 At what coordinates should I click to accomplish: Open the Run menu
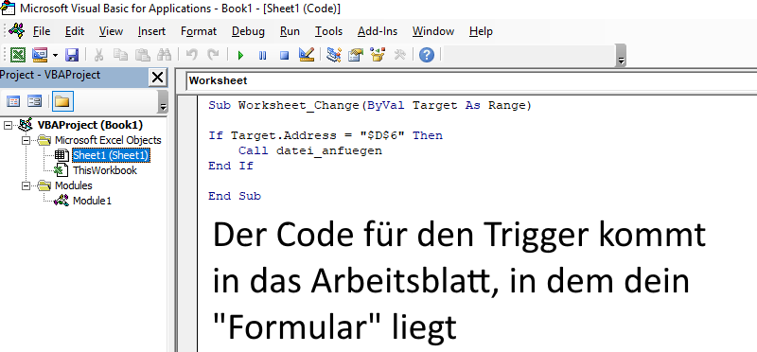(290, 31)
